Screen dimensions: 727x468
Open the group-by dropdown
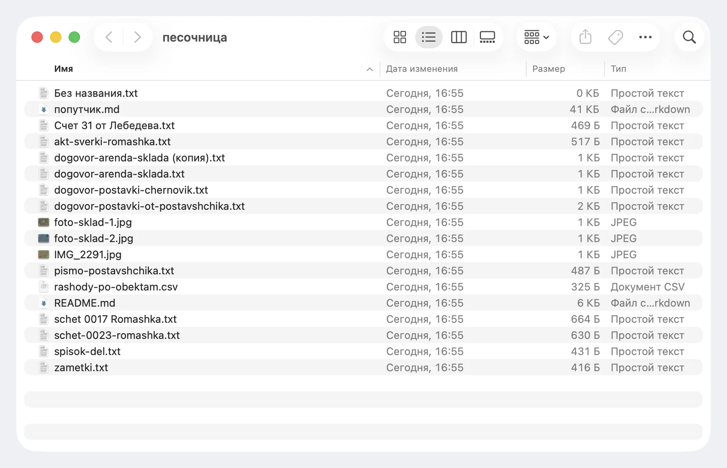tap(537, 37)
